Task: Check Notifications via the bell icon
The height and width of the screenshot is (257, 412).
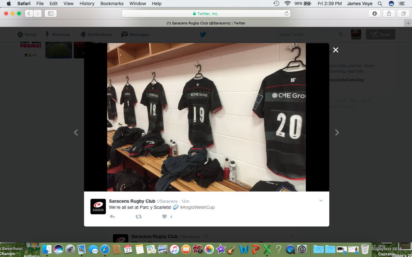Action: pos(96,34)
